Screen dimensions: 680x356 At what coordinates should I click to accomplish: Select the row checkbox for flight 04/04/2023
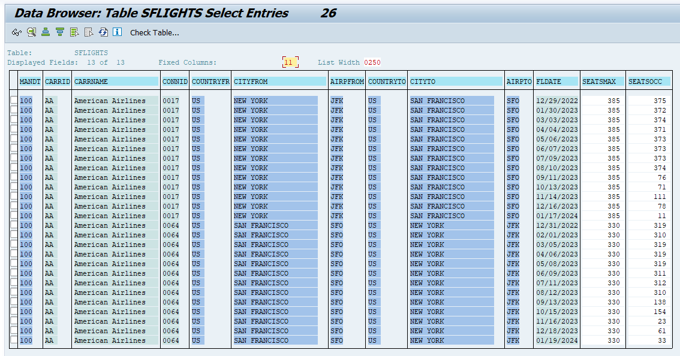pos(14,129)
